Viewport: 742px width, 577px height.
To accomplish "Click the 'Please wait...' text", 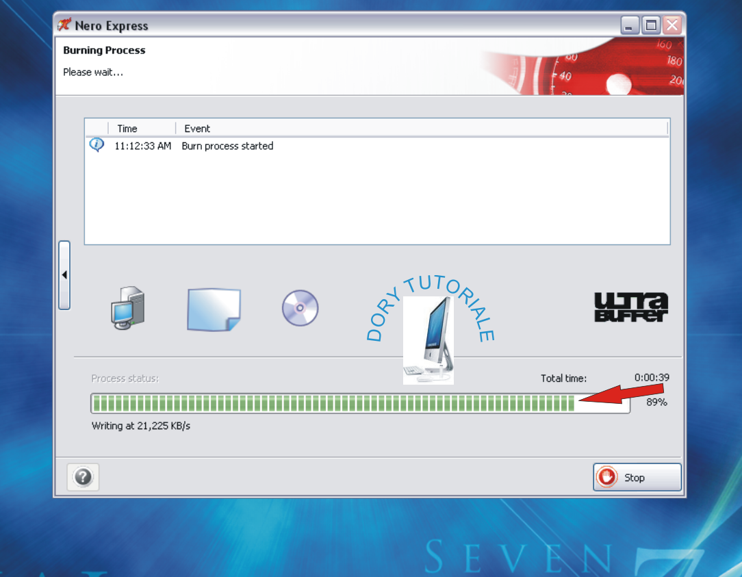I will 93,72.
